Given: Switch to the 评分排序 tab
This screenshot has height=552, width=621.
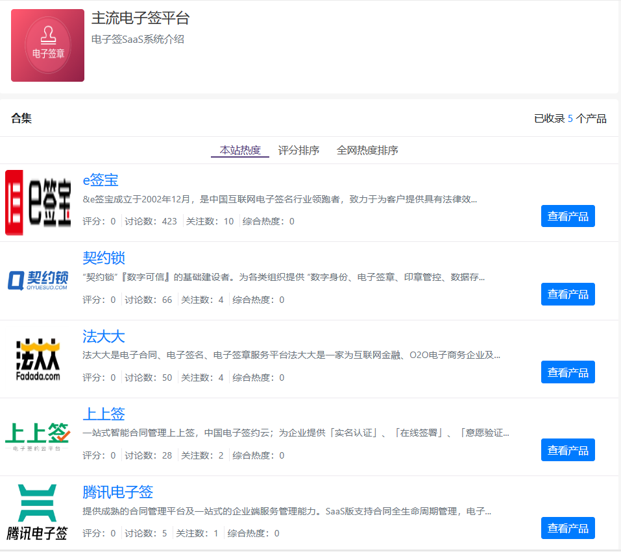Looking at the screenshot, I should (298, 150).
